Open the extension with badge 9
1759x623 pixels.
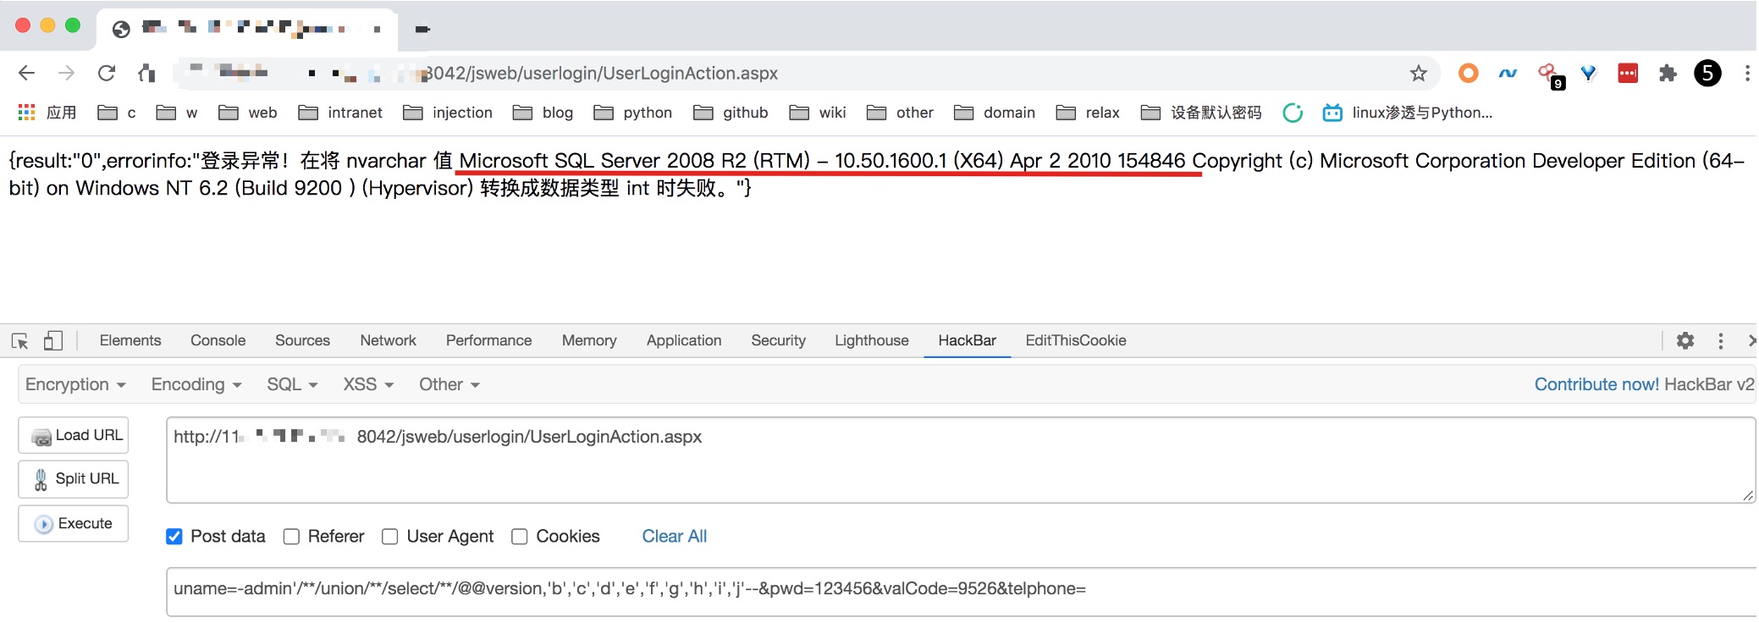(1551, 75)
